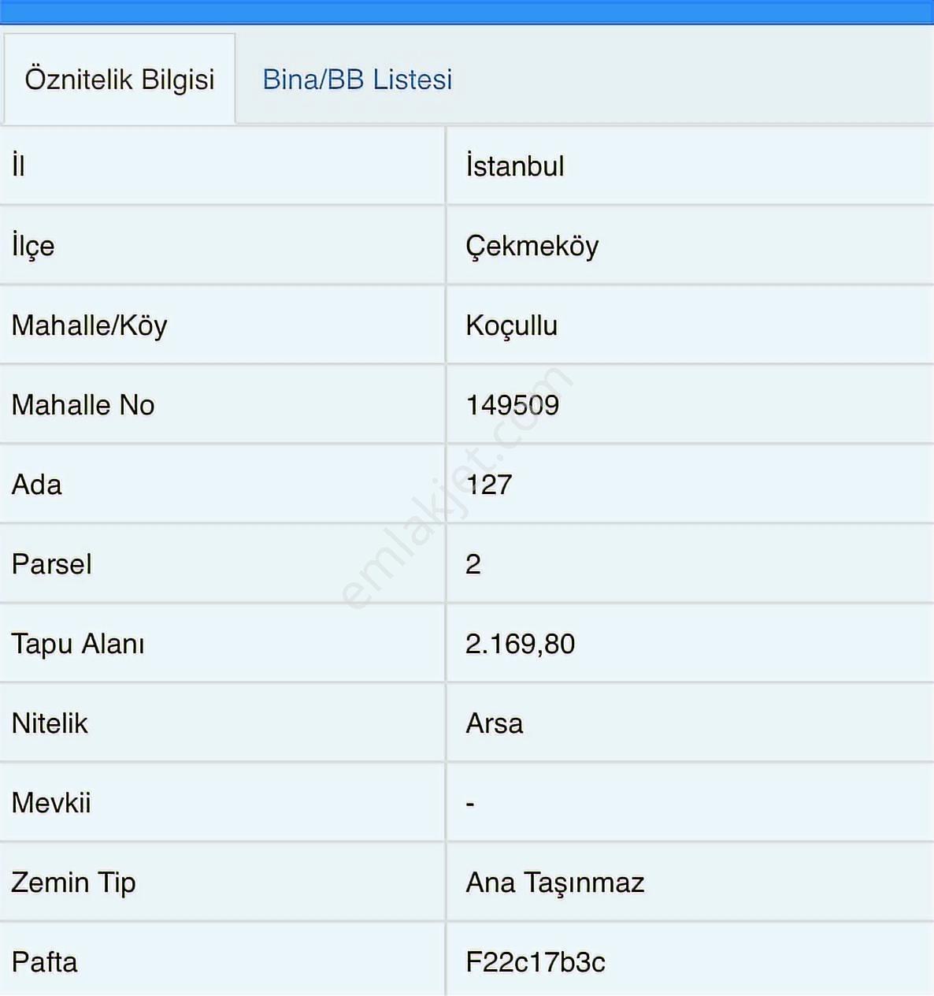
Task: Click the Çekmeköy district value
Action: point(532,247)
